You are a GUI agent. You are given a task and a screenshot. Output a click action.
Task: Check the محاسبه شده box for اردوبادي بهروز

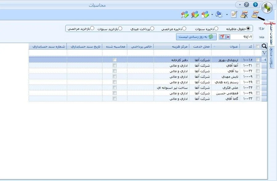tap(115, 60)
